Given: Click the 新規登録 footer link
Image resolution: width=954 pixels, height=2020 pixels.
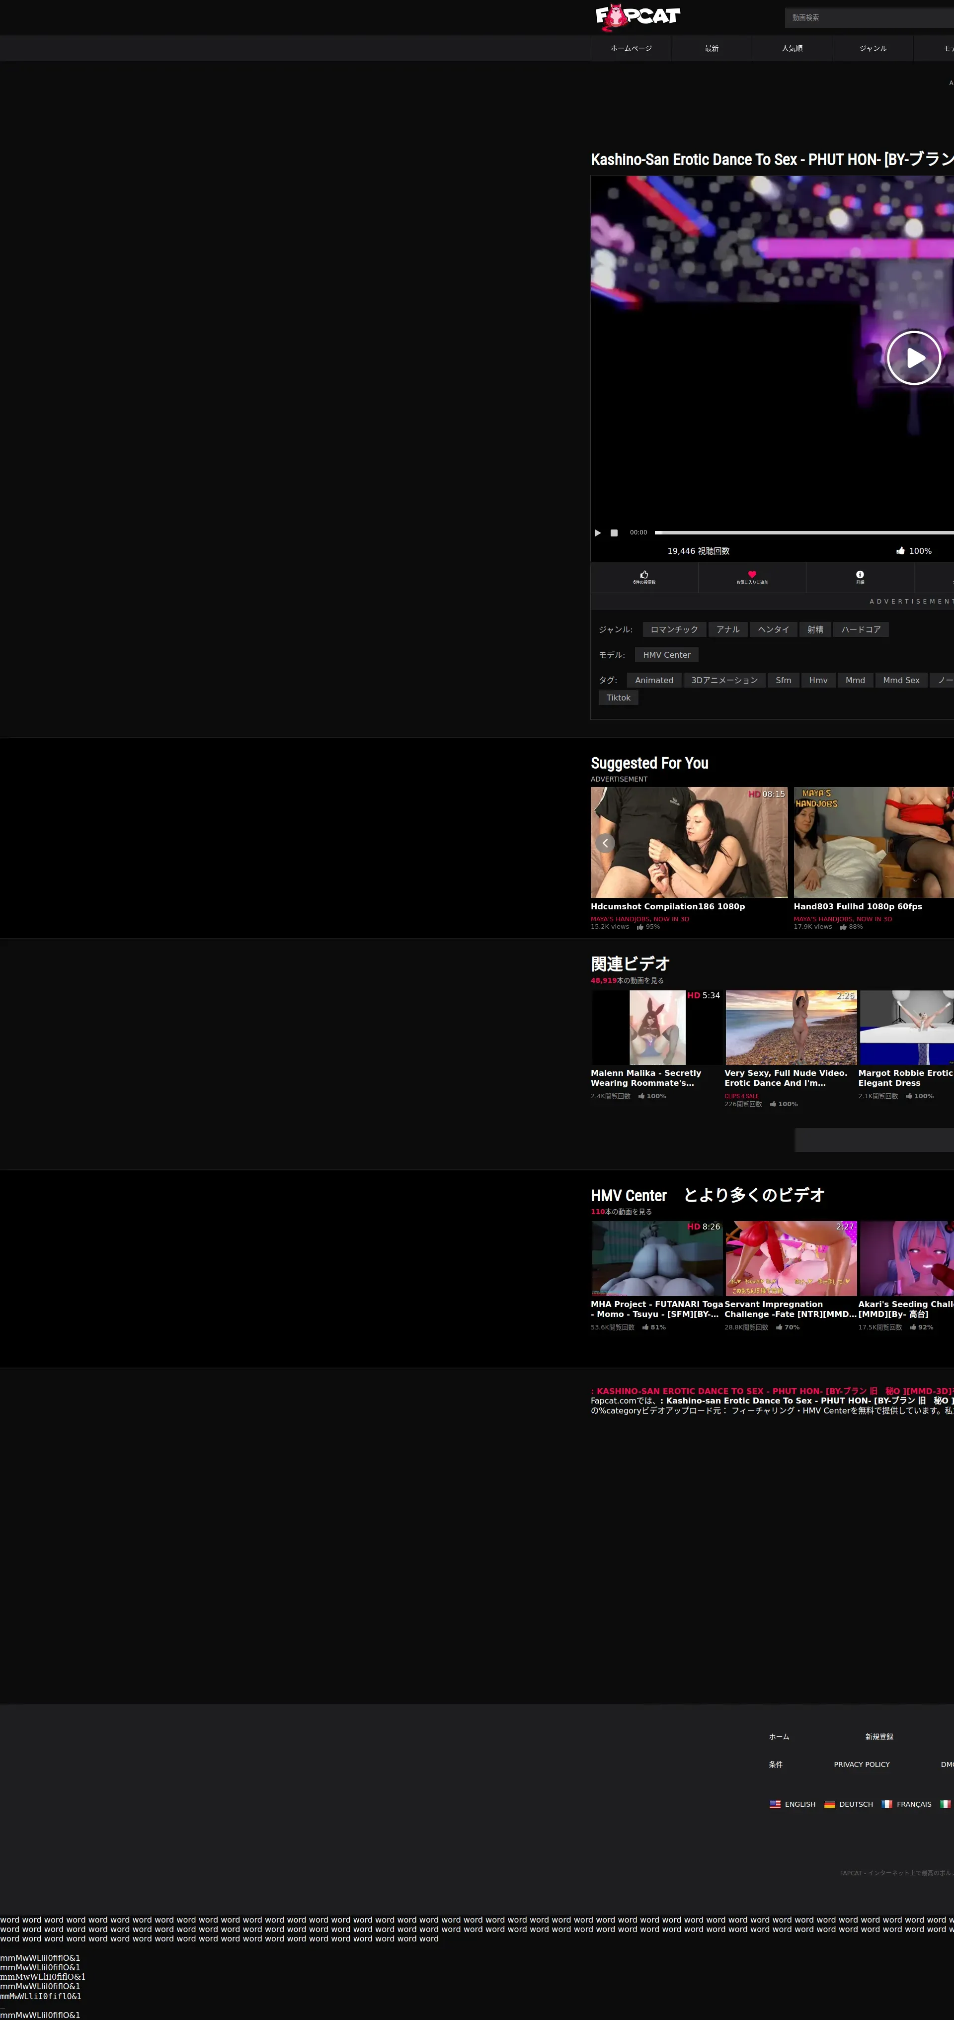Looking at the screenshot, I should point(879,1737).
